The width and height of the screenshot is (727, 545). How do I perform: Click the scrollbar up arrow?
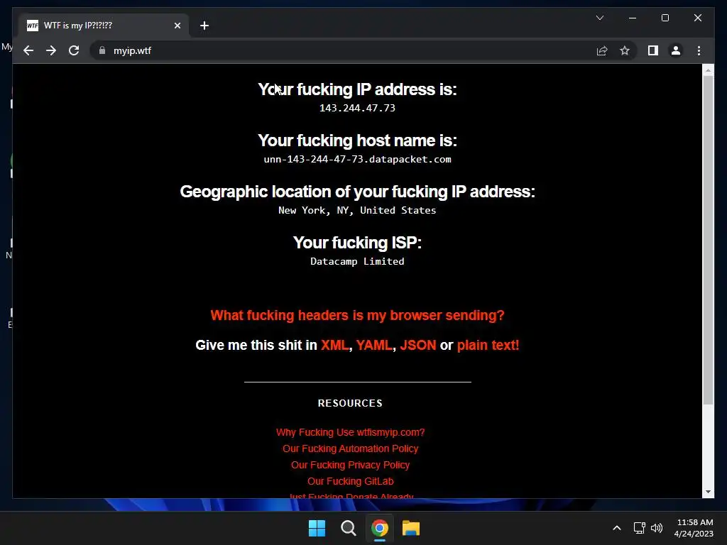coord(708,70)
